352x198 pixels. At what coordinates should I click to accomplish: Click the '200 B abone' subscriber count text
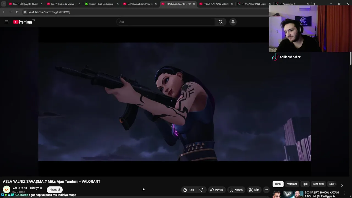tap(18, 192)
